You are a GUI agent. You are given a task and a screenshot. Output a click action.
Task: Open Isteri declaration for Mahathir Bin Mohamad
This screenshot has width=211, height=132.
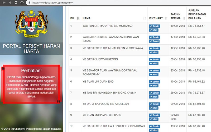[x=154, y=30]
